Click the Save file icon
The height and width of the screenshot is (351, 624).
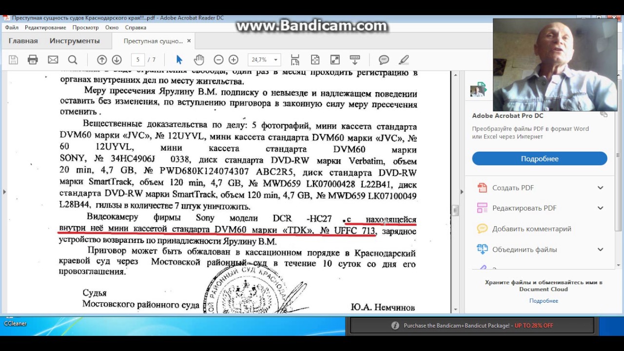click(x=13, y=59)
